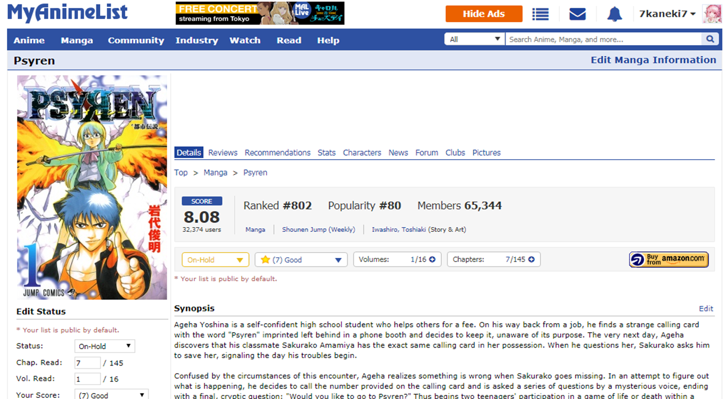Open the Community menu
This screenshot has width=728, height=399.
(136, 40)
